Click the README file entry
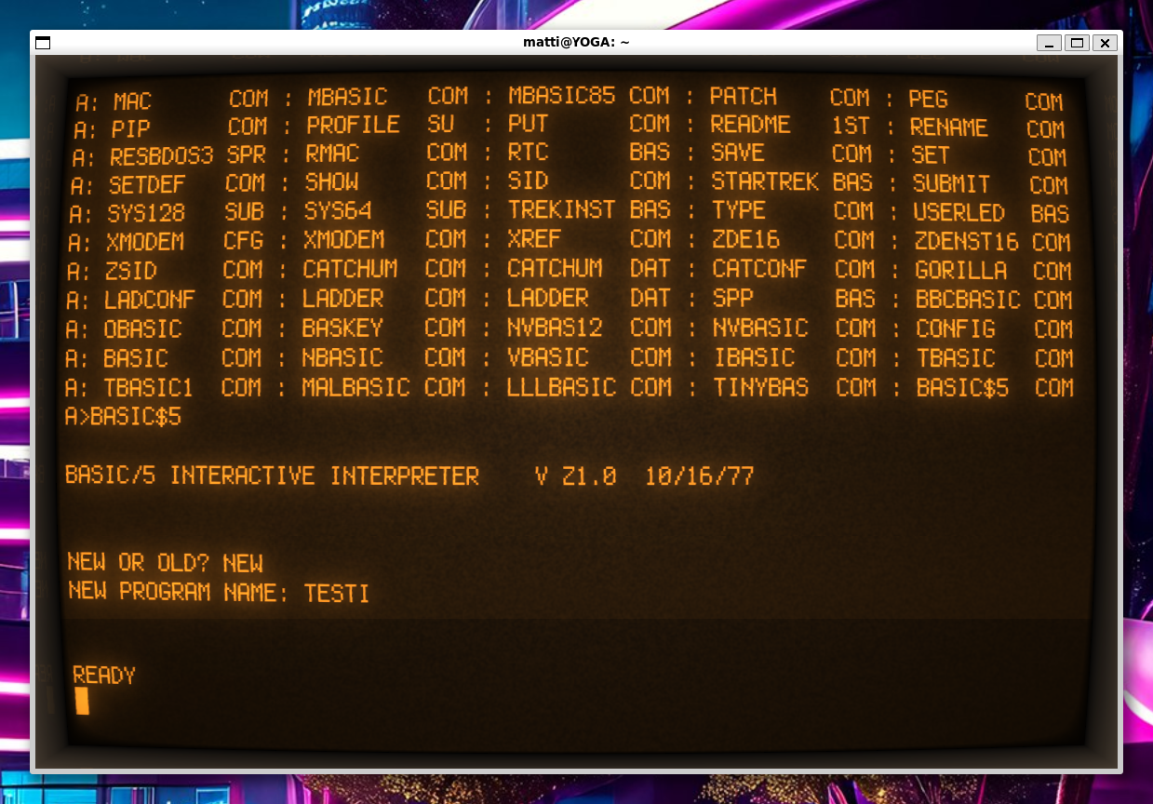The image size is (1153, 804). [x=750, y=125]
